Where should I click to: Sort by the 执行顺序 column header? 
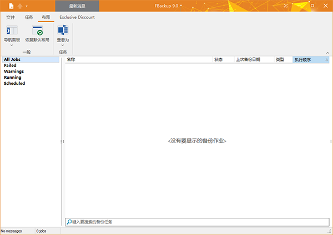pyautogui.click(x=311, y=60)
